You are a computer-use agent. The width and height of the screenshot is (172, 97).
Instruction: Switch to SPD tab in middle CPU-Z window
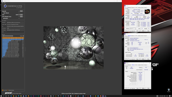[136, 36]
